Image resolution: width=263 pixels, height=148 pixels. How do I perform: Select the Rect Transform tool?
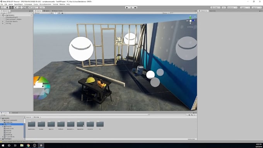(20, 8)
